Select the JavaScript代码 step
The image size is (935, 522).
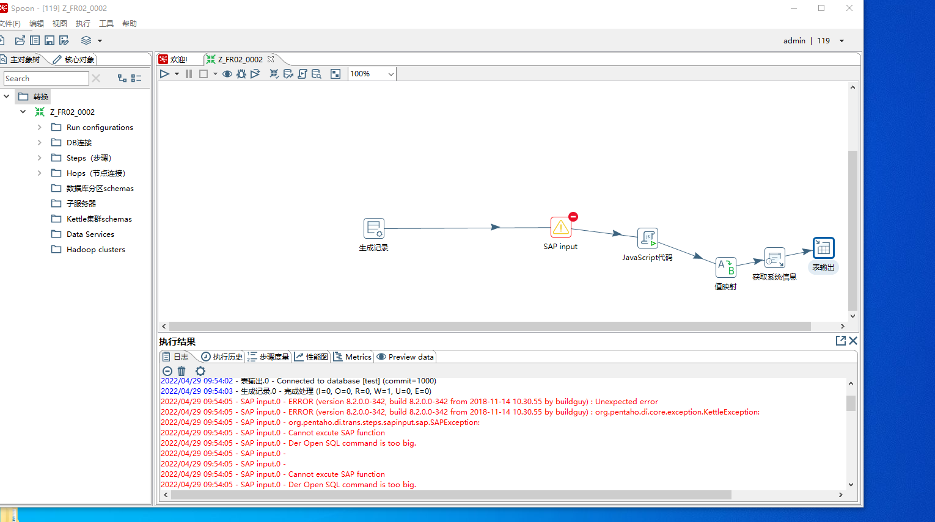click(x=648, y=238)
